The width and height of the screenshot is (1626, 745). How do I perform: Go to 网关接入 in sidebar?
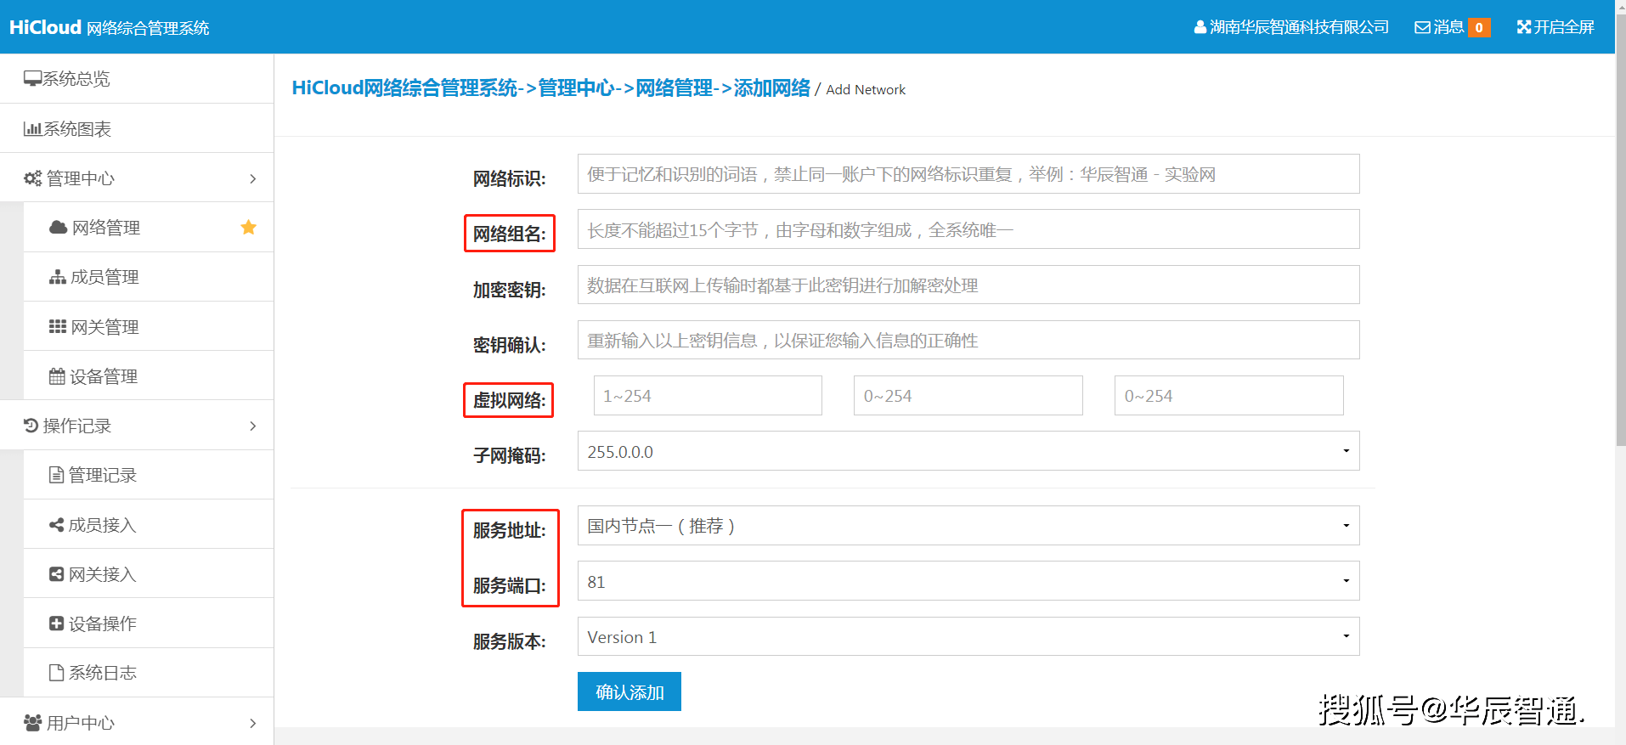click(x=149, y=574)
